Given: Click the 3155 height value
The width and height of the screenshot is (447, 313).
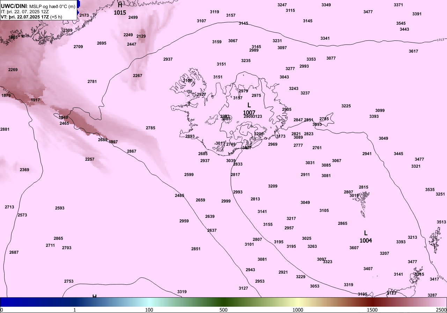Looking at the screenshot, I should click(x=268, y=224).
